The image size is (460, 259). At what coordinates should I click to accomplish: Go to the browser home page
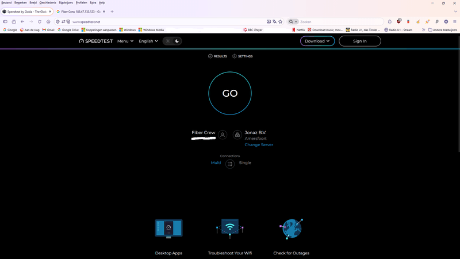pos(48,22)
